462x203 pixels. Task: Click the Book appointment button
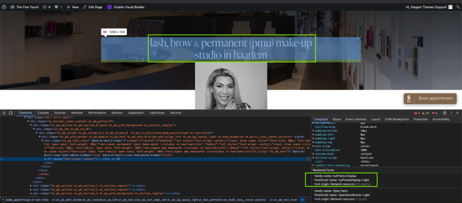[x=430, y=99]
